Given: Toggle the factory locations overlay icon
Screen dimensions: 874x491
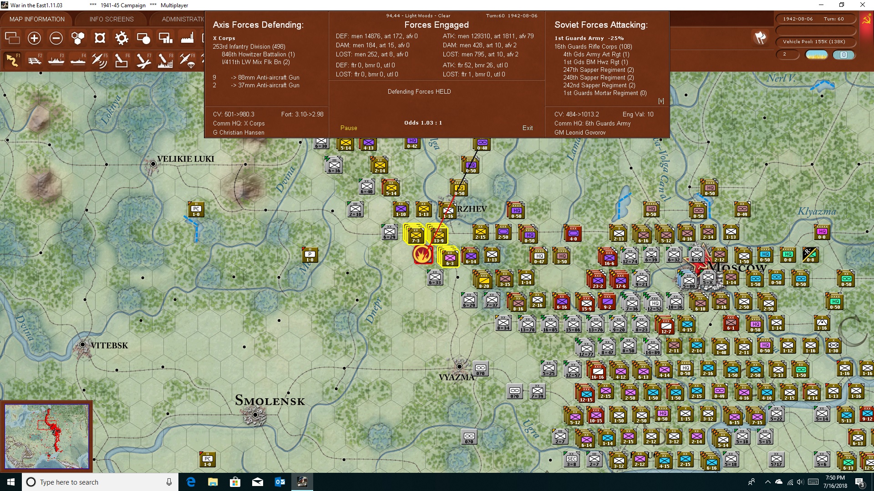Looking at the screenshot, I should point(187,38).
